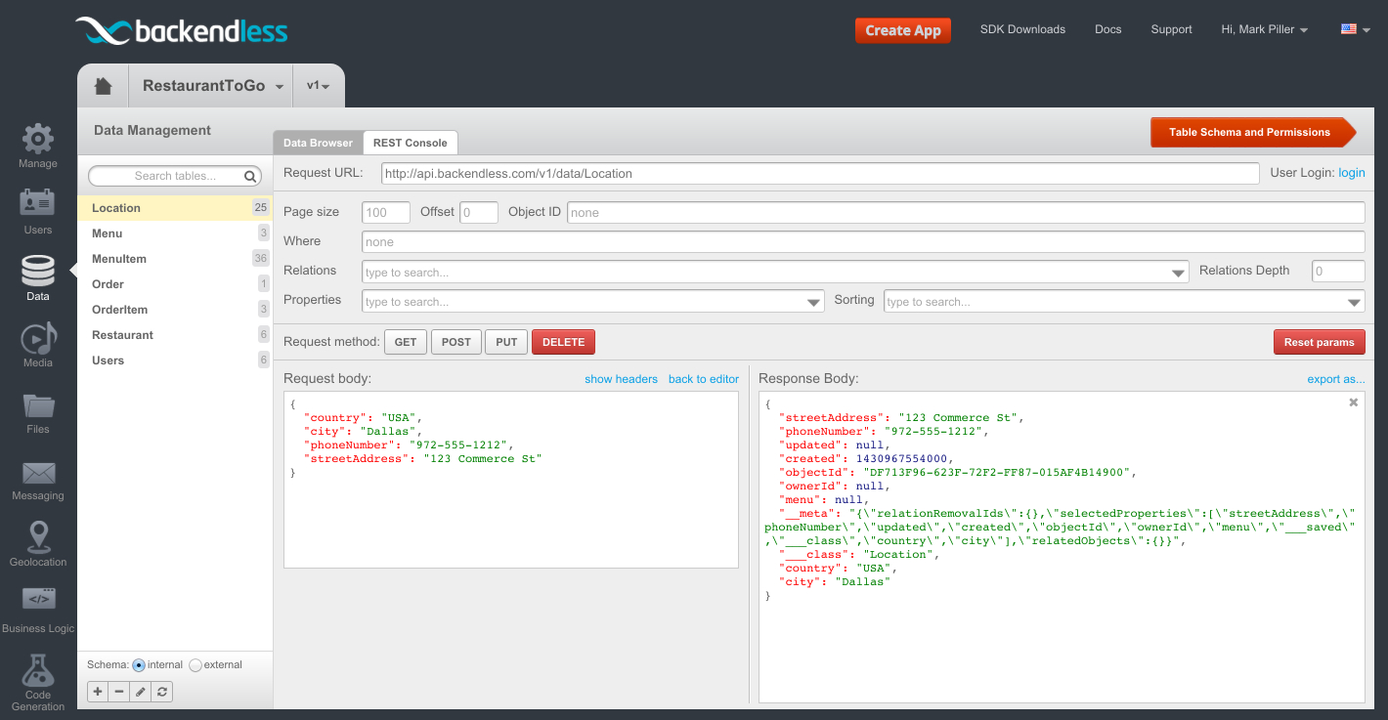
Task: Open the Relations dropdown arrow
Action: pyautogui.click(x=1178, y=273)
